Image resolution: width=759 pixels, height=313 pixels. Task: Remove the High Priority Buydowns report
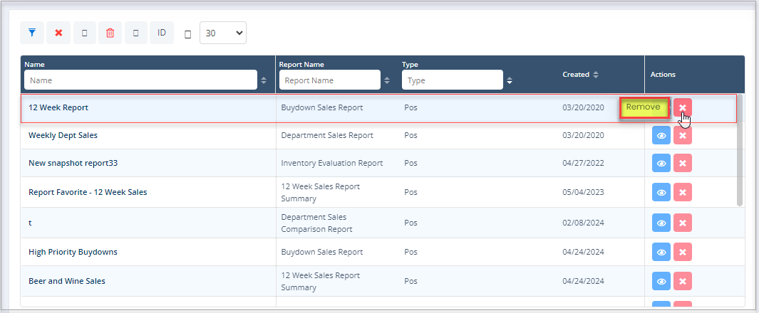(x=683, y=252)
